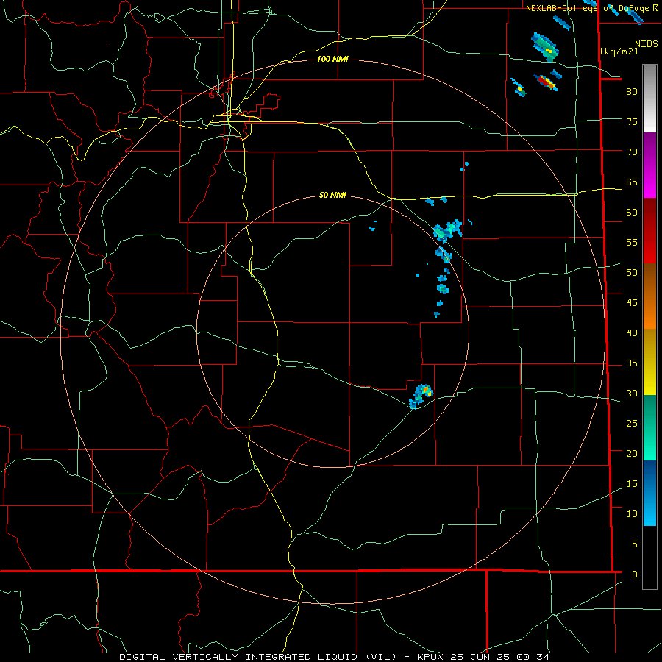This screenshot has width=662, height=662.
Task: Click the red-core storm cell below the NIDS label
Action: 546,82
